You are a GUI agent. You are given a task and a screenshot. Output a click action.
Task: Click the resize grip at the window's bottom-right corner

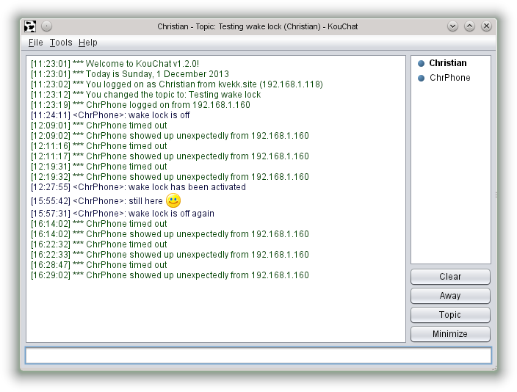pos(494,368)
